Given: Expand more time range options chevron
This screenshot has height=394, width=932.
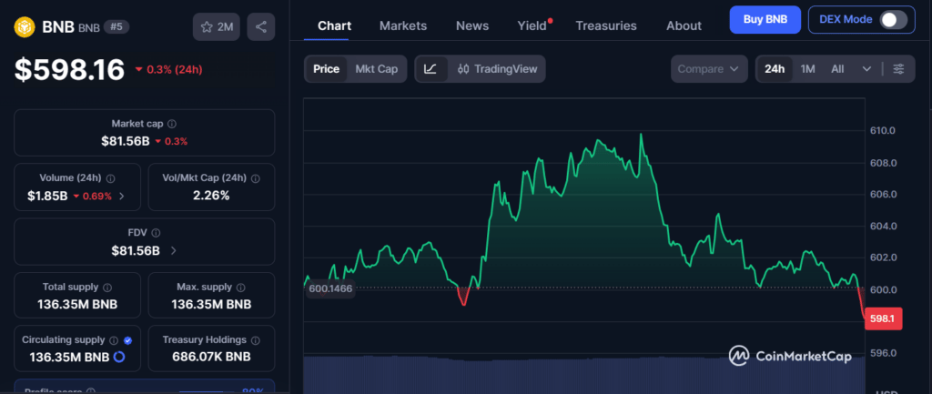Looking at the screenshot, I should (866, 69).
